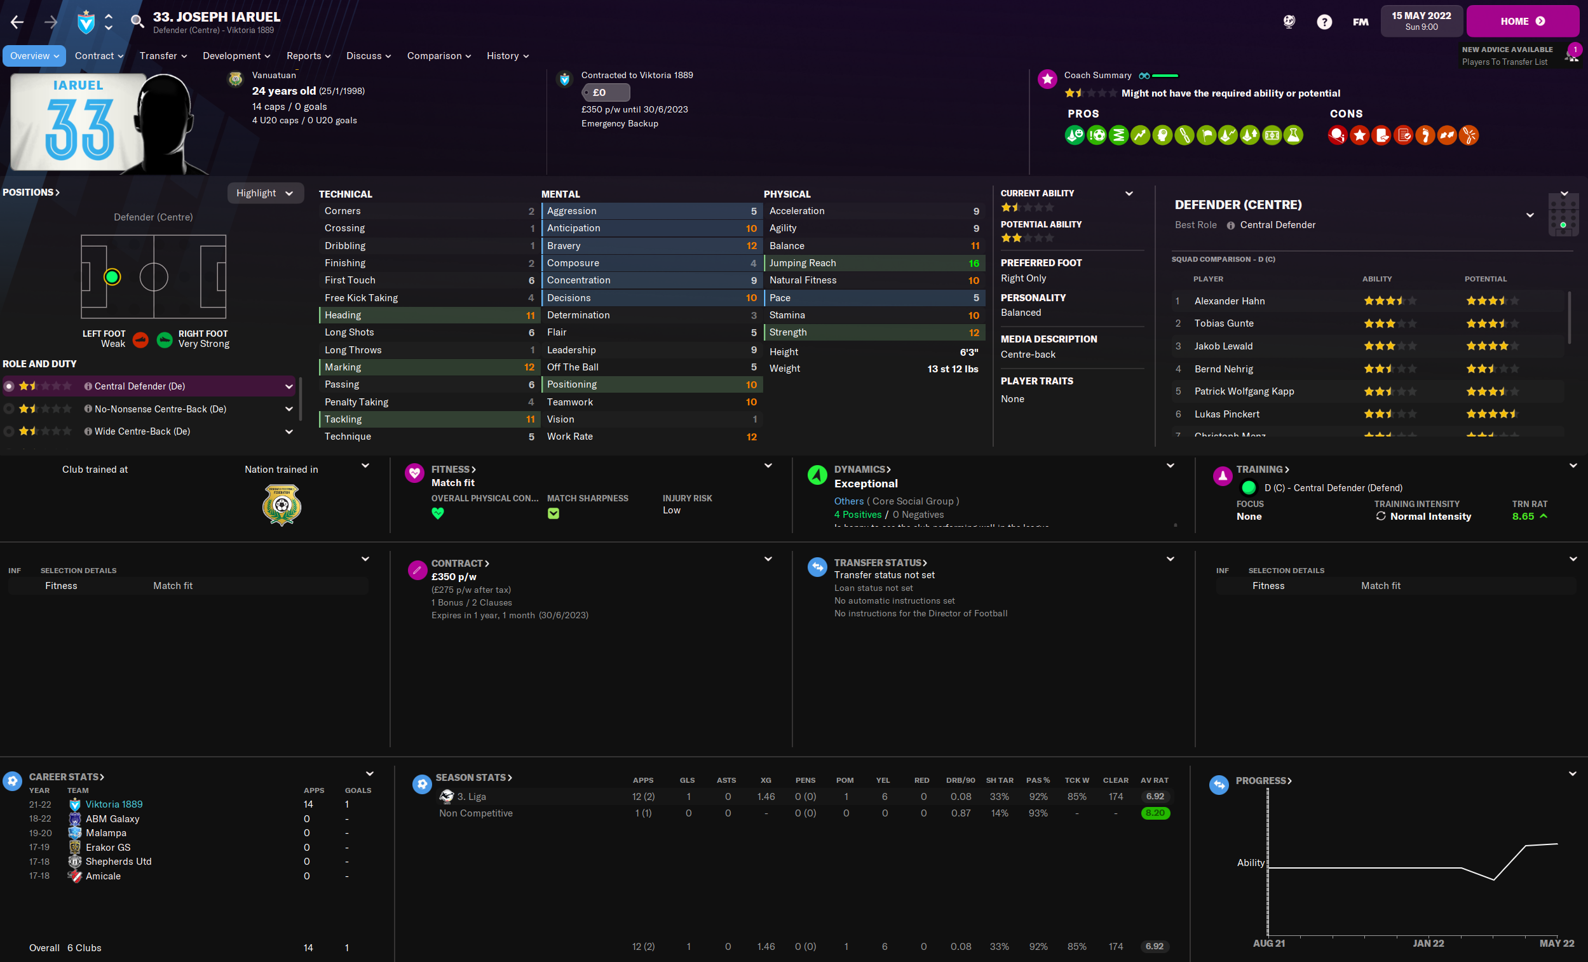Open the globe head icon in top bar
1588x962 pixels.
[x=1288, y=22]
